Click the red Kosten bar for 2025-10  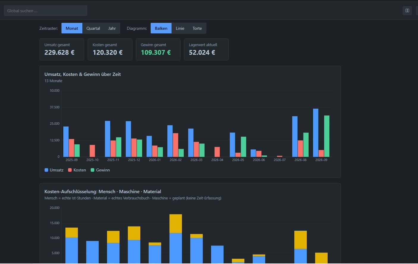click(92, 151)
